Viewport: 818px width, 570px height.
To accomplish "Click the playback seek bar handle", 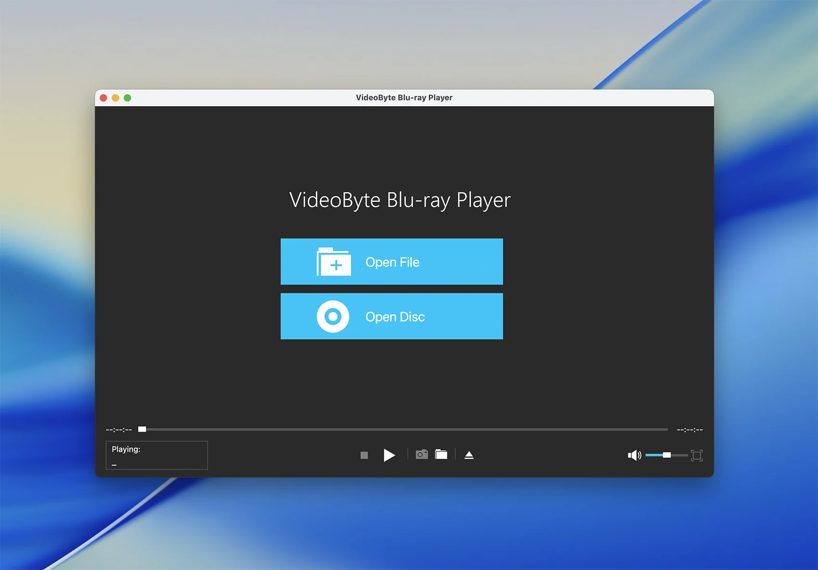I will [x=142, y=429].
